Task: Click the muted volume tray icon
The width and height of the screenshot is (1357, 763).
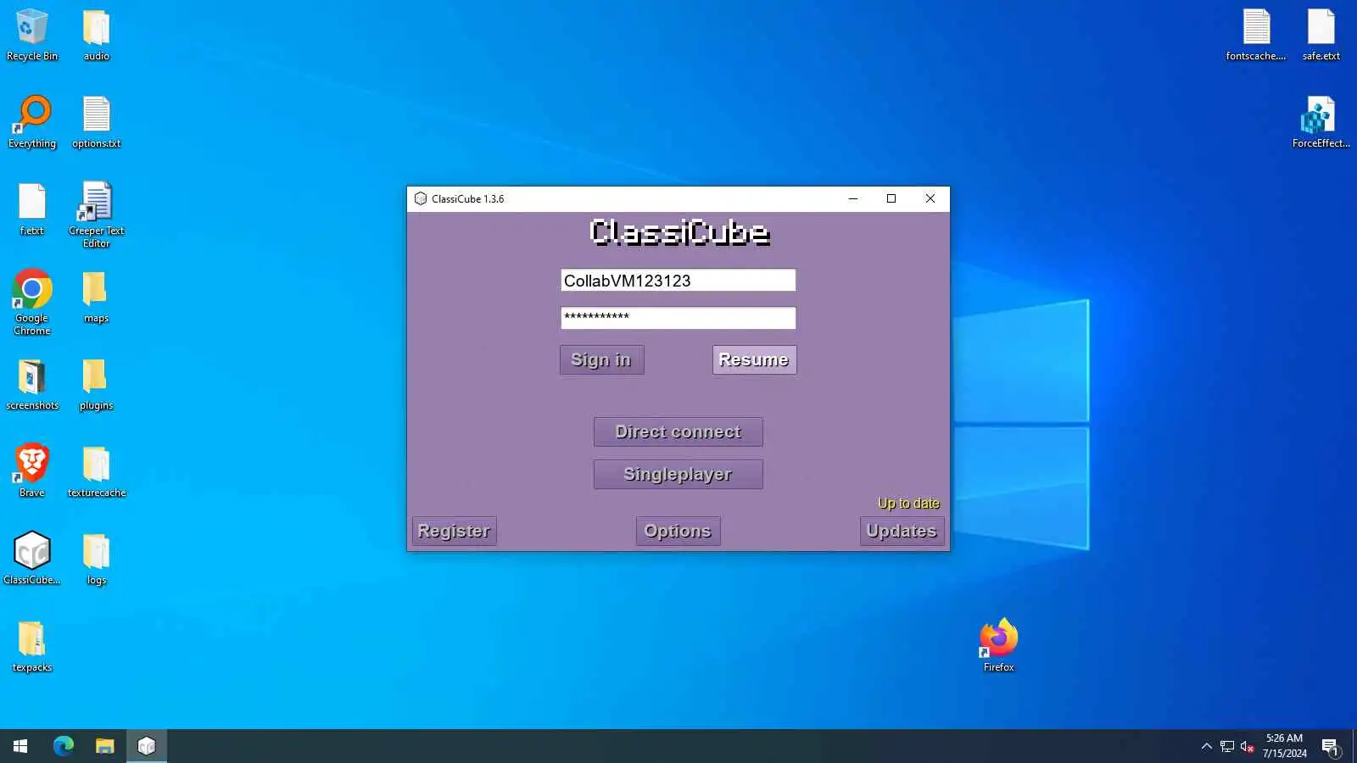Action: coord(1247,746)
